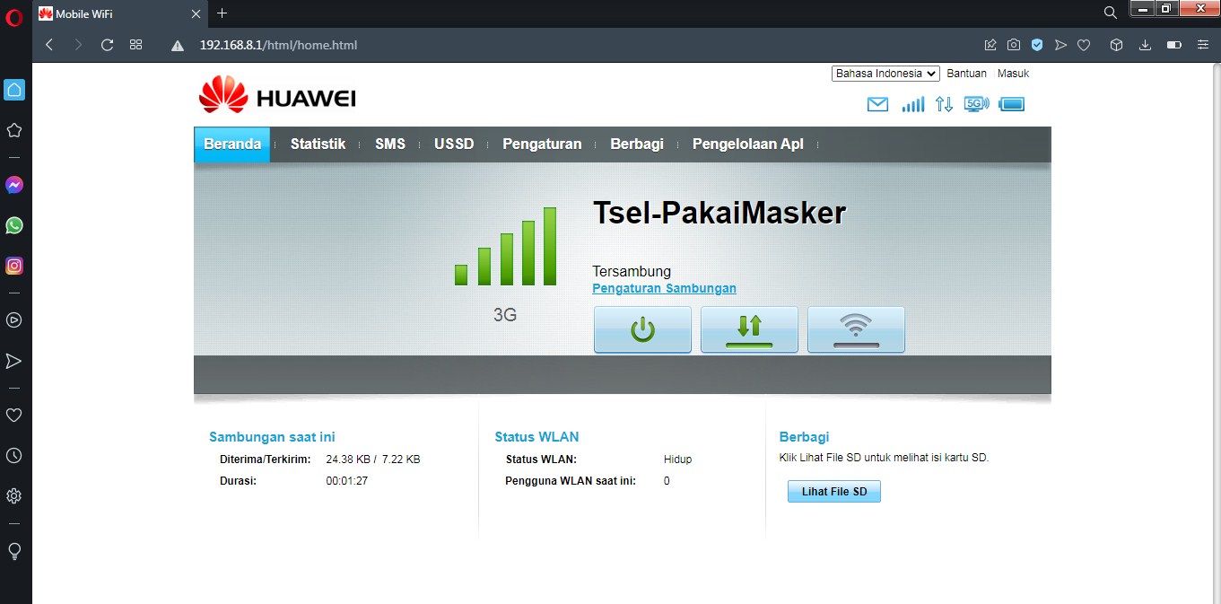
Task: Click the large green signal bars graphic
Action: (506, 247)
